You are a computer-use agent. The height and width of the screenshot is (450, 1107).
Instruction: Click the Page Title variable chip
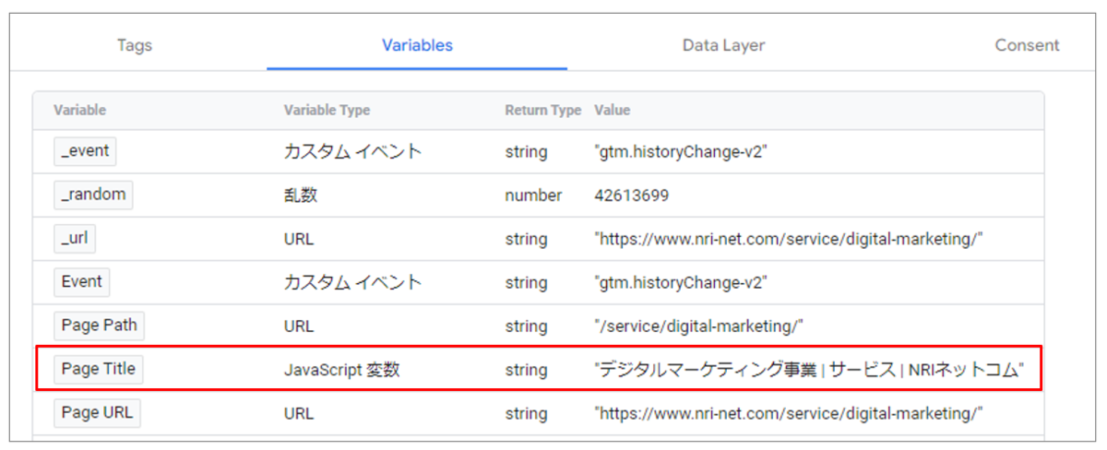[x=99, y=369]
